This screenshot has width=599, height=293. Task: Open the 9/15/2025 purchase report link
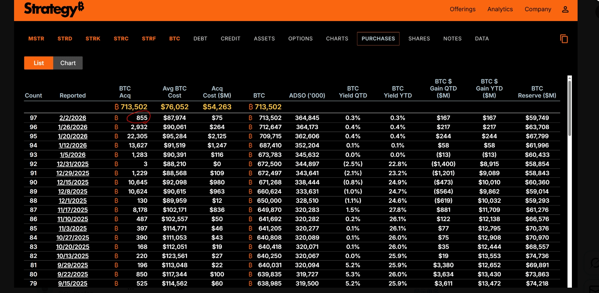point(73,284)
